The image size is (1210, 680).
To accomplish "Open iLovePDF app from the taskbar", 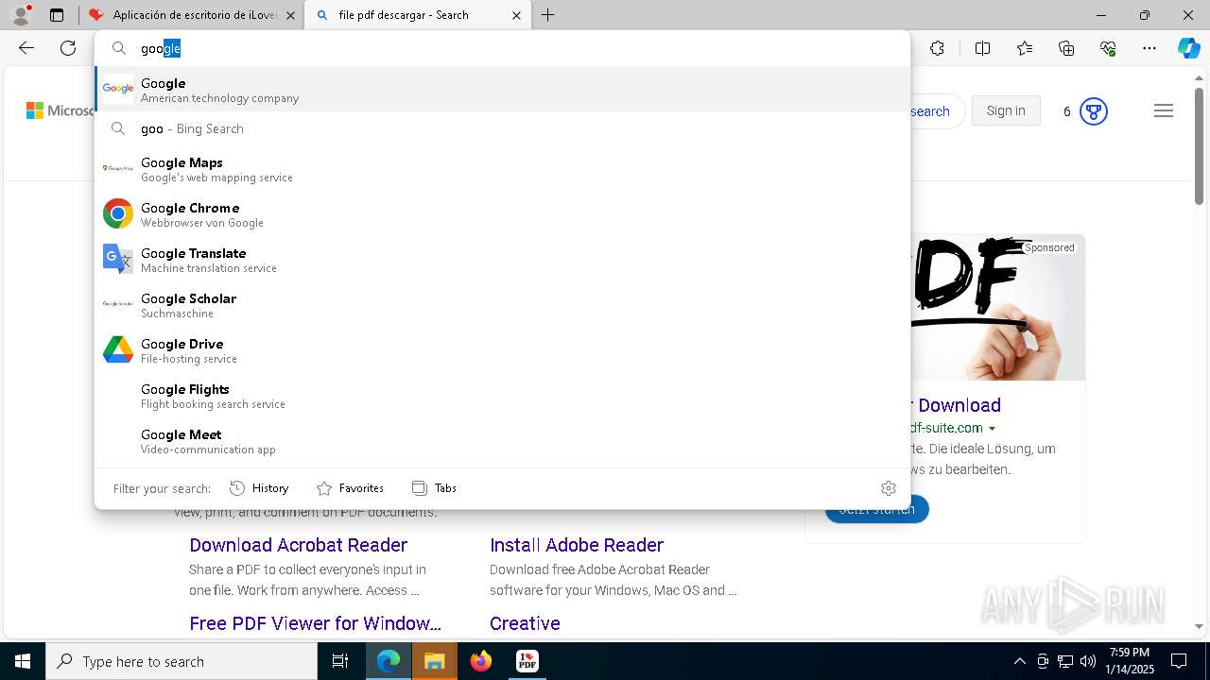I will click(527, 661).
